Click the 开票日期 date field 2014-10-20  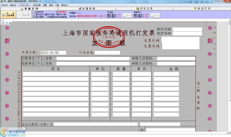(53, 53)
